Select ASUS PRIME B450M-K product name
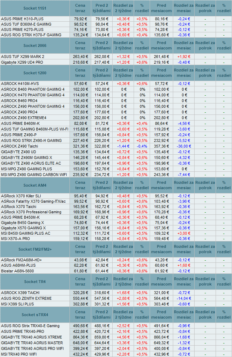The image size is (232, 357). pos(20,217)
